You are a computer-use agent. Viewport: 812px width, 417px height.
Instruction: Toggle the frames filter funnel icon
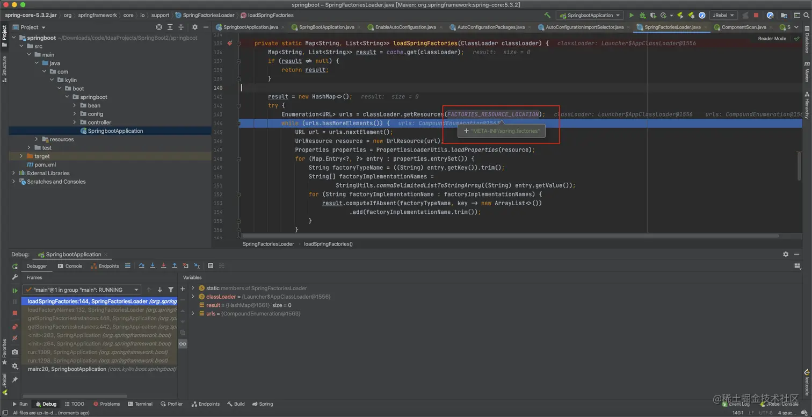(x=171, y=290)
